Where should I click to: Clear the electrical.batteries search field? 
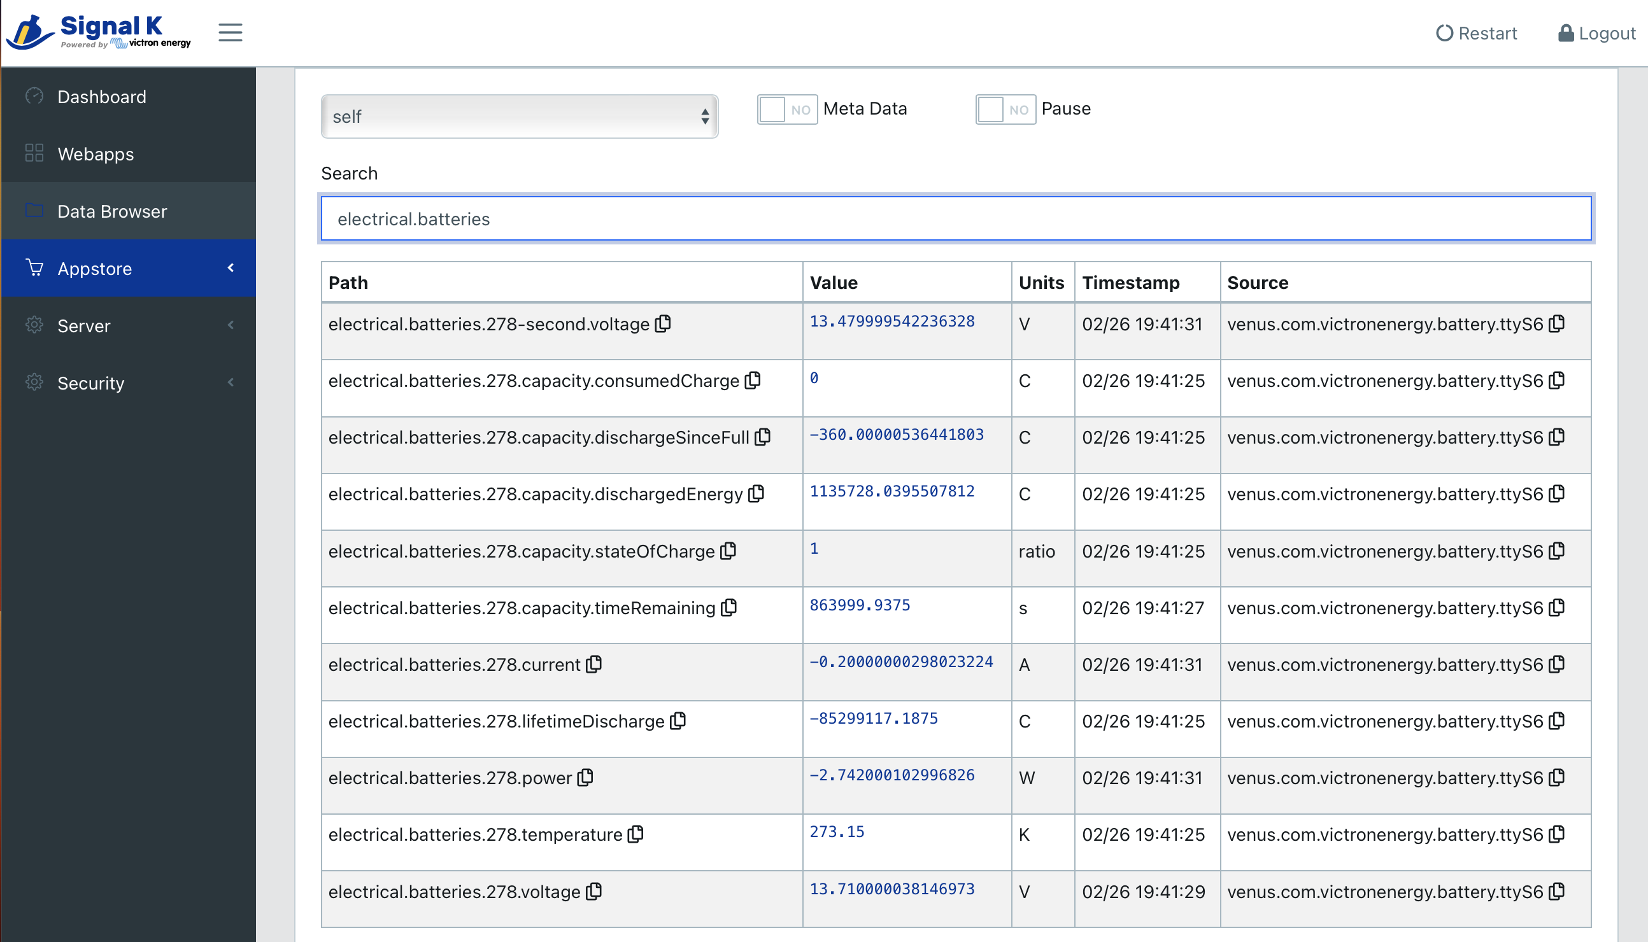[955, 218]
